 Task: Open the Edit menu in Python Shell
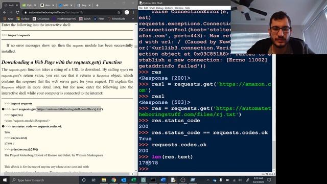[x=146, y=8]
